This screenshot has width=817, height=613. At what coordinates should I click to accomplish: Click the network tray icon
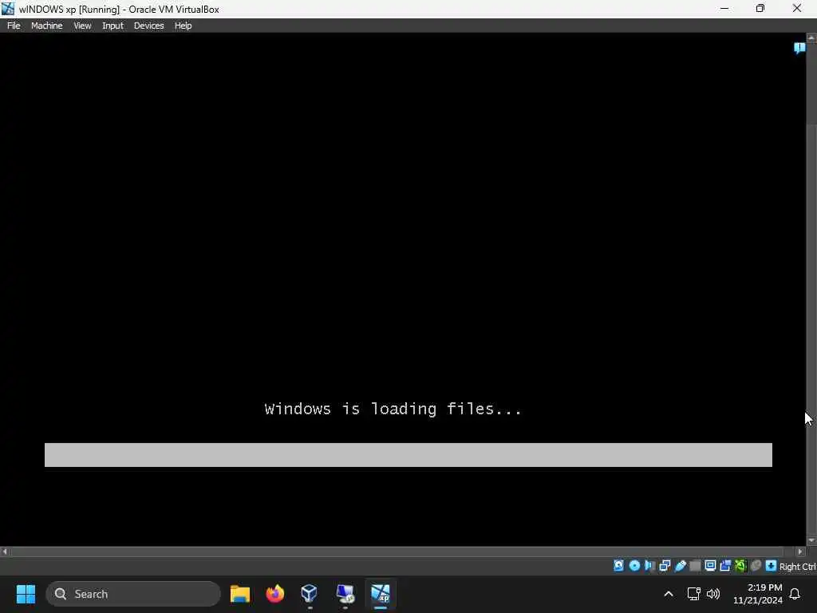pyautogui.click(x=693, y=594)
